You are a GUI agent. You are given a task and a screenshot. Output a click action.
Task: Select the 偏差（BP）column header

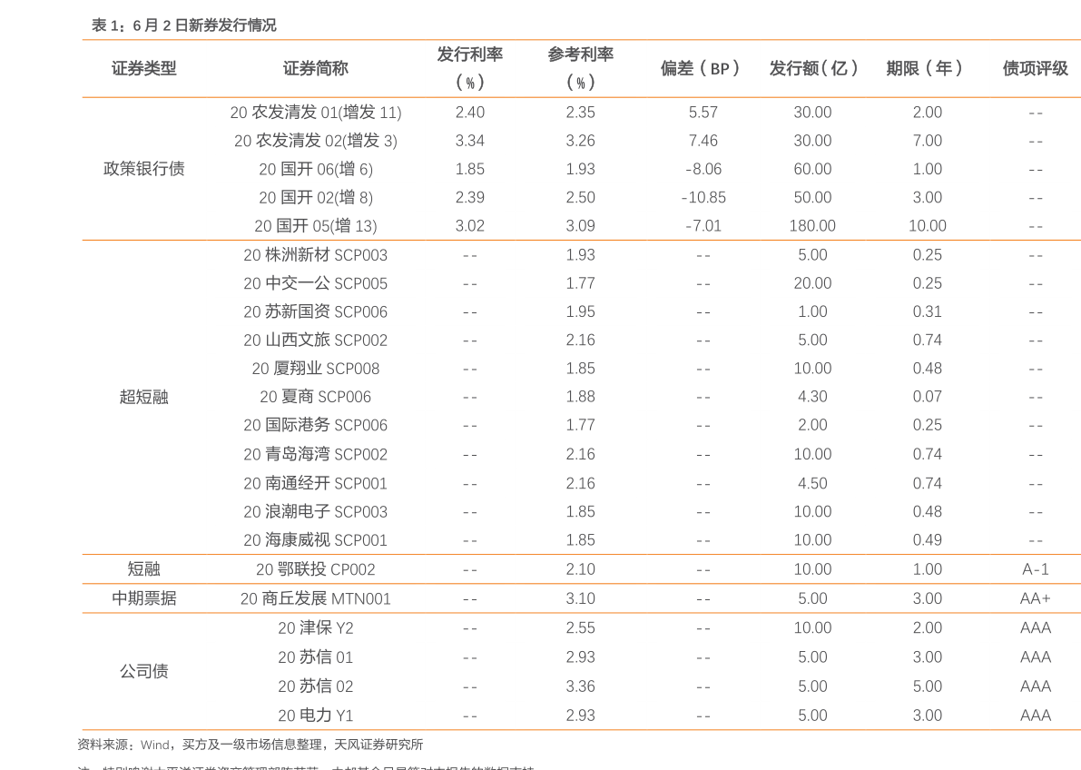pyautogui.click(x=702, y=68)
